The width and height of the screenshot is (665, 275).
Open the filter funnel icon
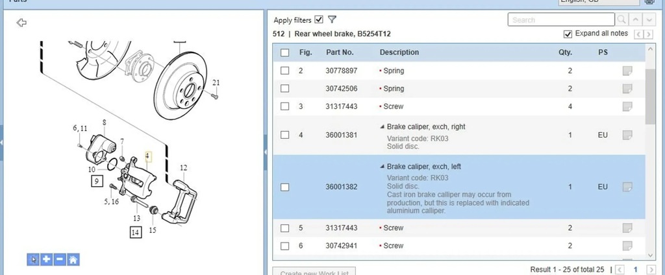332,19
